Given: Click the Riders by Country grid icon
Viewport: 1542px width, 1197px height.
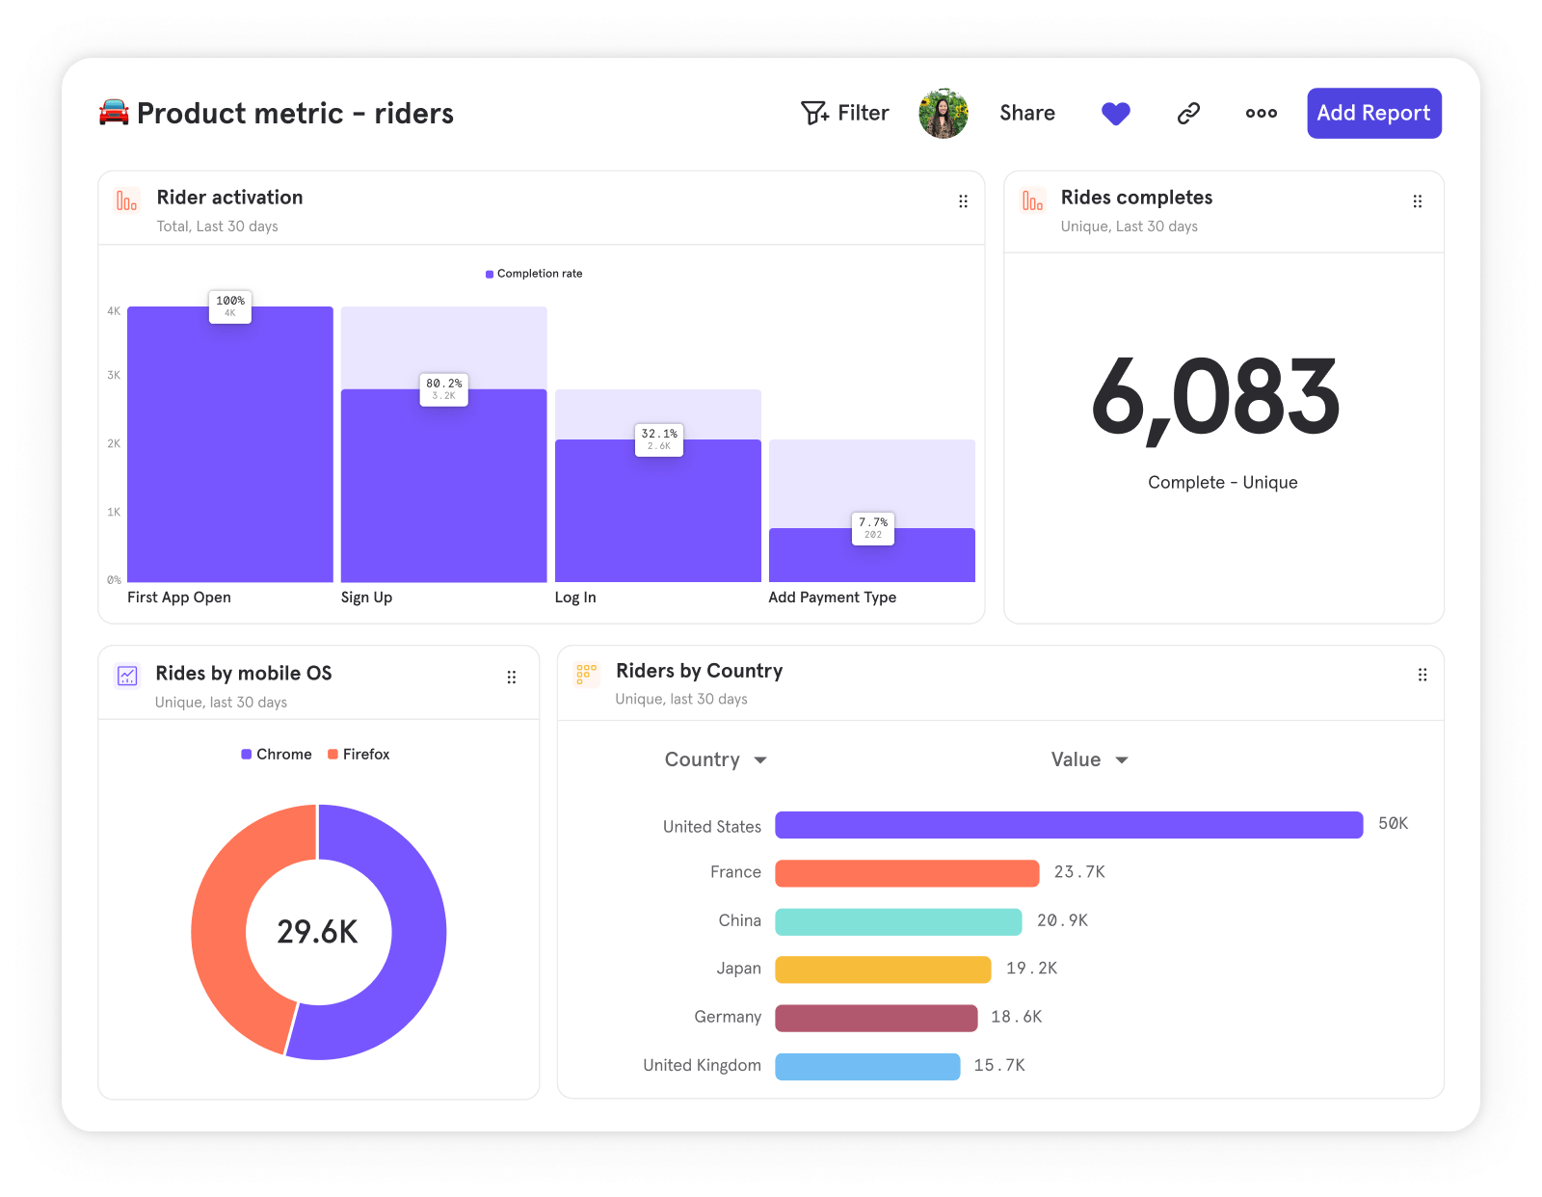Looking at the screenshot, I should 585,676.
